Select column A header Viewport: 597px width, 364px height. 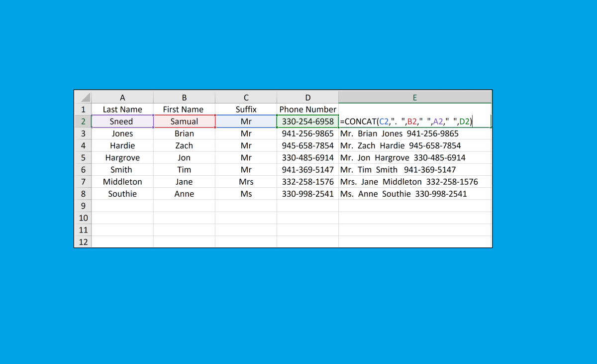click(x=122, y=97)
